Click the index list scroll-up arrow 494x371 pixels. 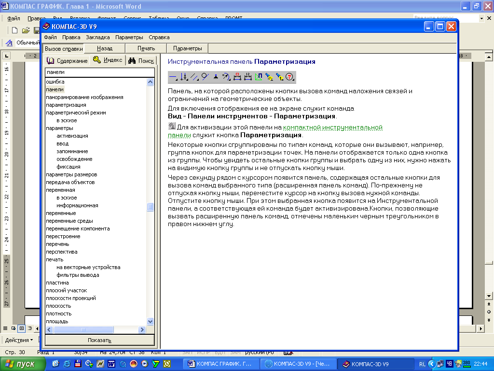coord(151,82)
